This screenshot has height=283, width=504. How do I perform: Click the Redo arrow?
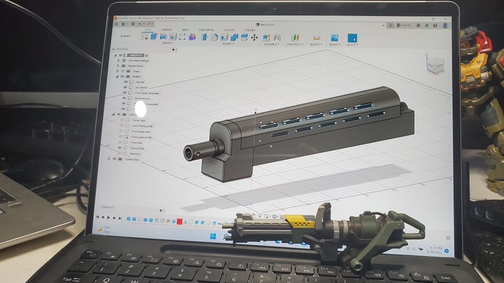coord(149,24)
